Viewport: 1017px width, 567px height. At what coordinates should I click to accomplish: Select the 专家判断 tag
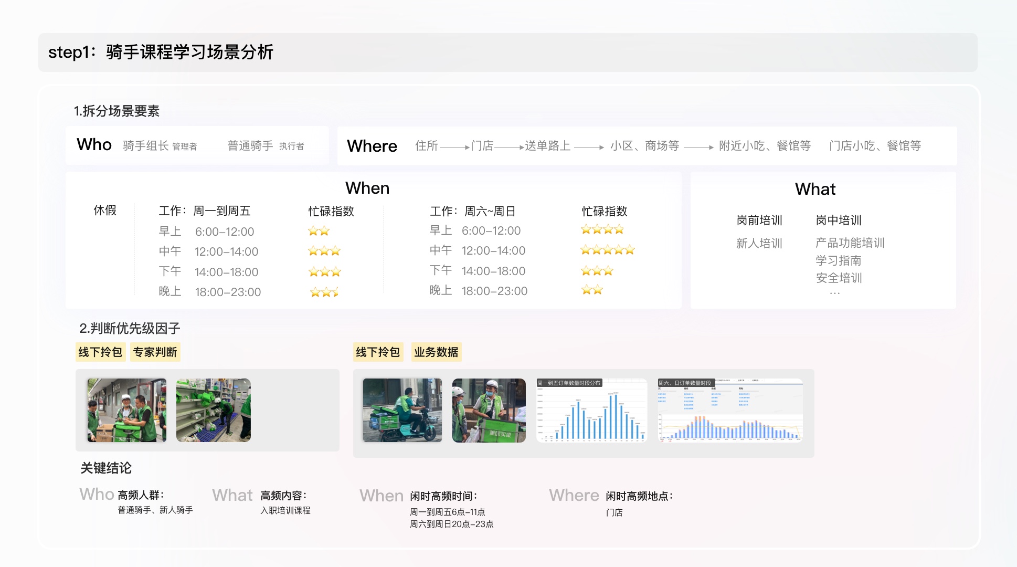click(x=155, y=352)
